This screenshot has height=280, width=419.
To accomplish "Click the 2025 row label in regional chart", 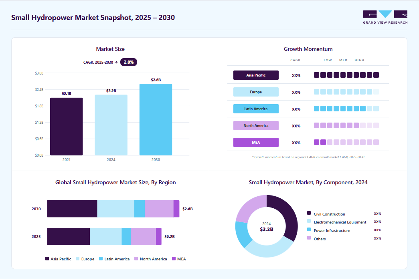I will tap(36, 236).
